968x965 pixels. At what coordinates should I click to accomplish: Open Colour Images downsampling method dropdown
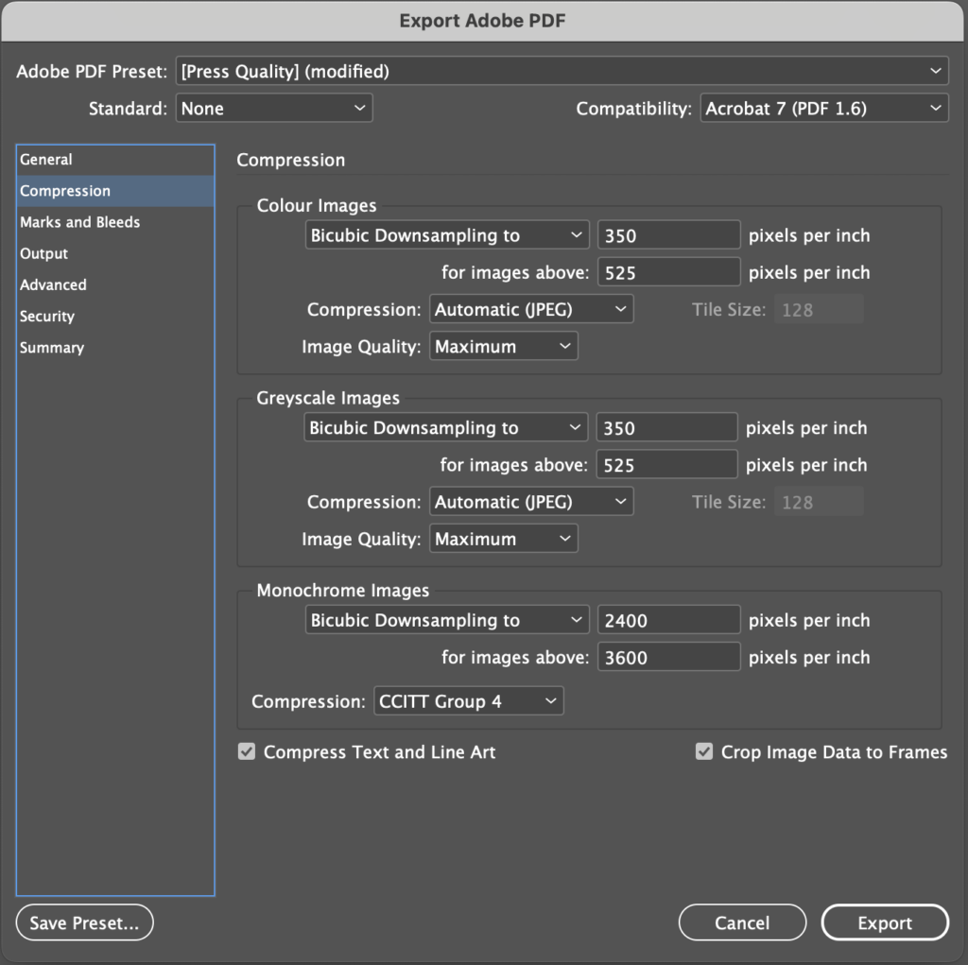tap(446, 234)
